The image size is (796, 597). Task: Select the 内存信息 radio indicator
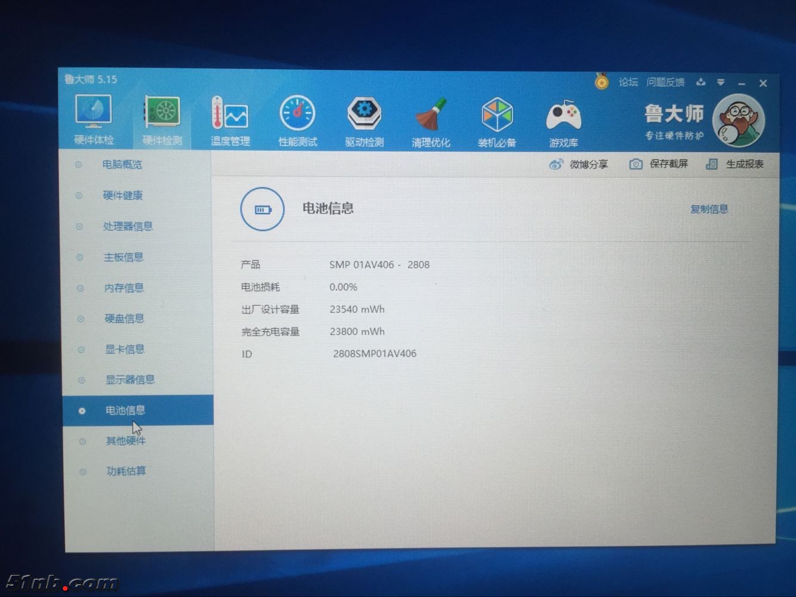(81, 288)
